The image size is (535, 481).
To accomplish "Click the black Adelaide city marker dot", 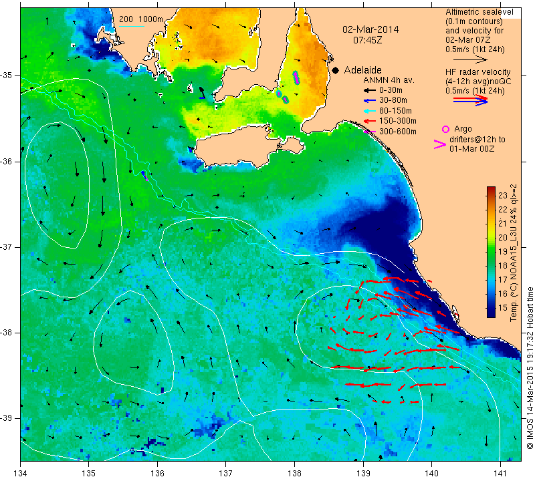I will pyautogui.click(x=336, y=70).
